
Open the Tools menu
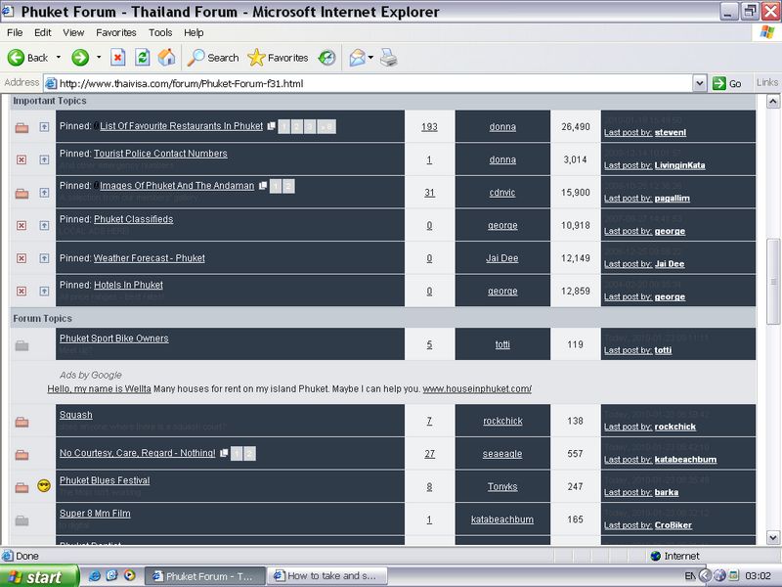[x=160, y=32]
